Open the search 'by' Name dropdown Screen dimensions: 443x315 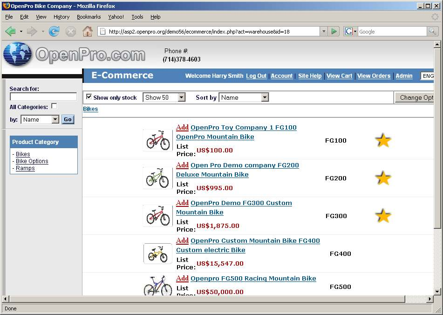[40, 119]
